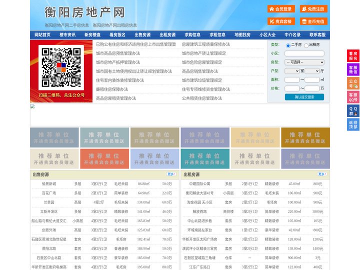Open link 城市商品房预售管理办法
Viewport: 360px width, 270px height.
(118, 53)
